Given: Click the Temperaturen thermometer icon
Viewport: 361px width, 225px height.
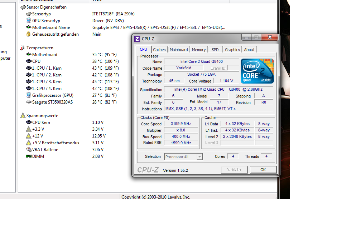Looking at the screenshot, I should (22, 48).
